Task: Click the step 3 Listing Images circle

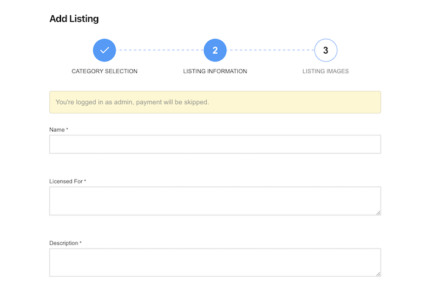Action: (326, 50)
